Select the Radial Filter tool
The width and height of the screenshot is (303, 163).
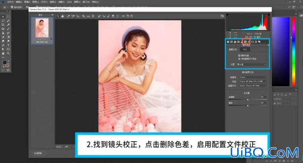pos(117,16)
